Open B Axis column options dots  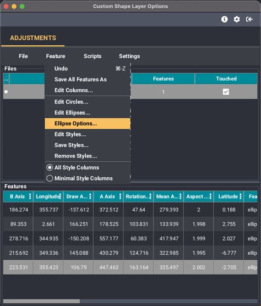(30, 196)
